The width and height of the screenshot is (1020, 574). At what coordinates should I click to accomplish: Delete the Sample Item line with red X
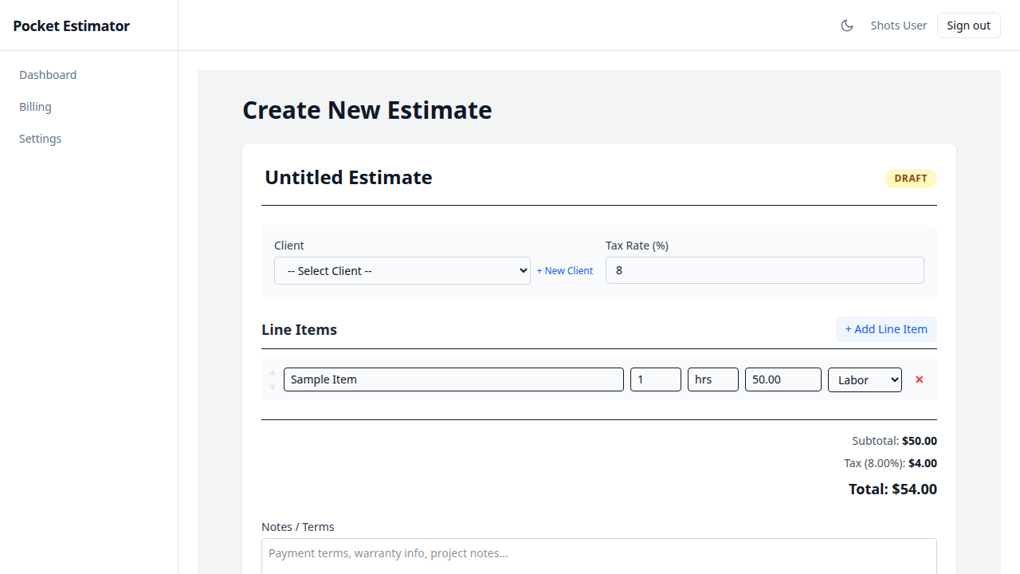tap(920, 379)
